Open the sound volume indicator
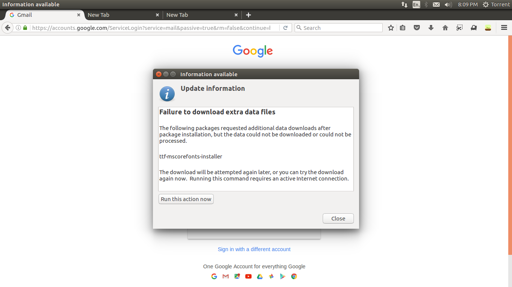The image size is (512, 287). coord(448,4)
